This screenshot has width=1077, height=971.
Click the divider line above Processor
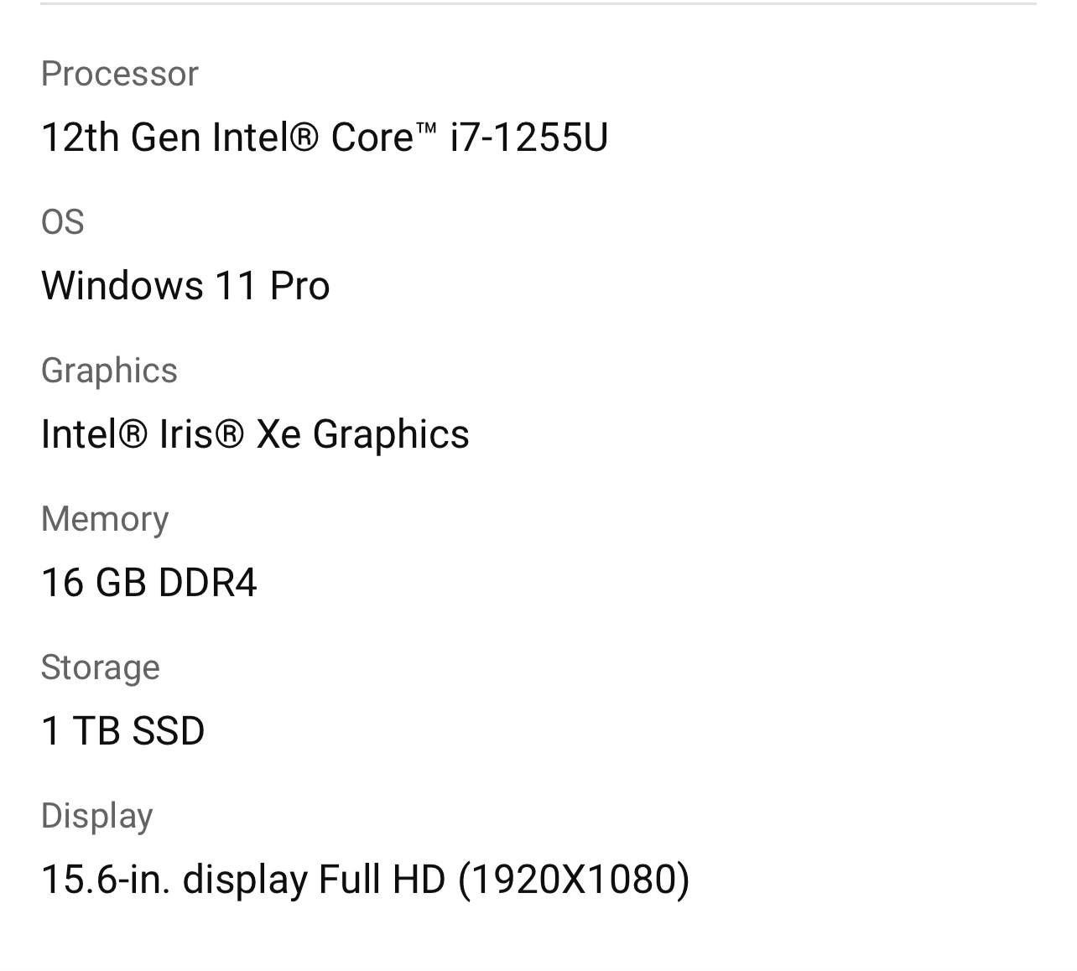[x=538, y=3]
